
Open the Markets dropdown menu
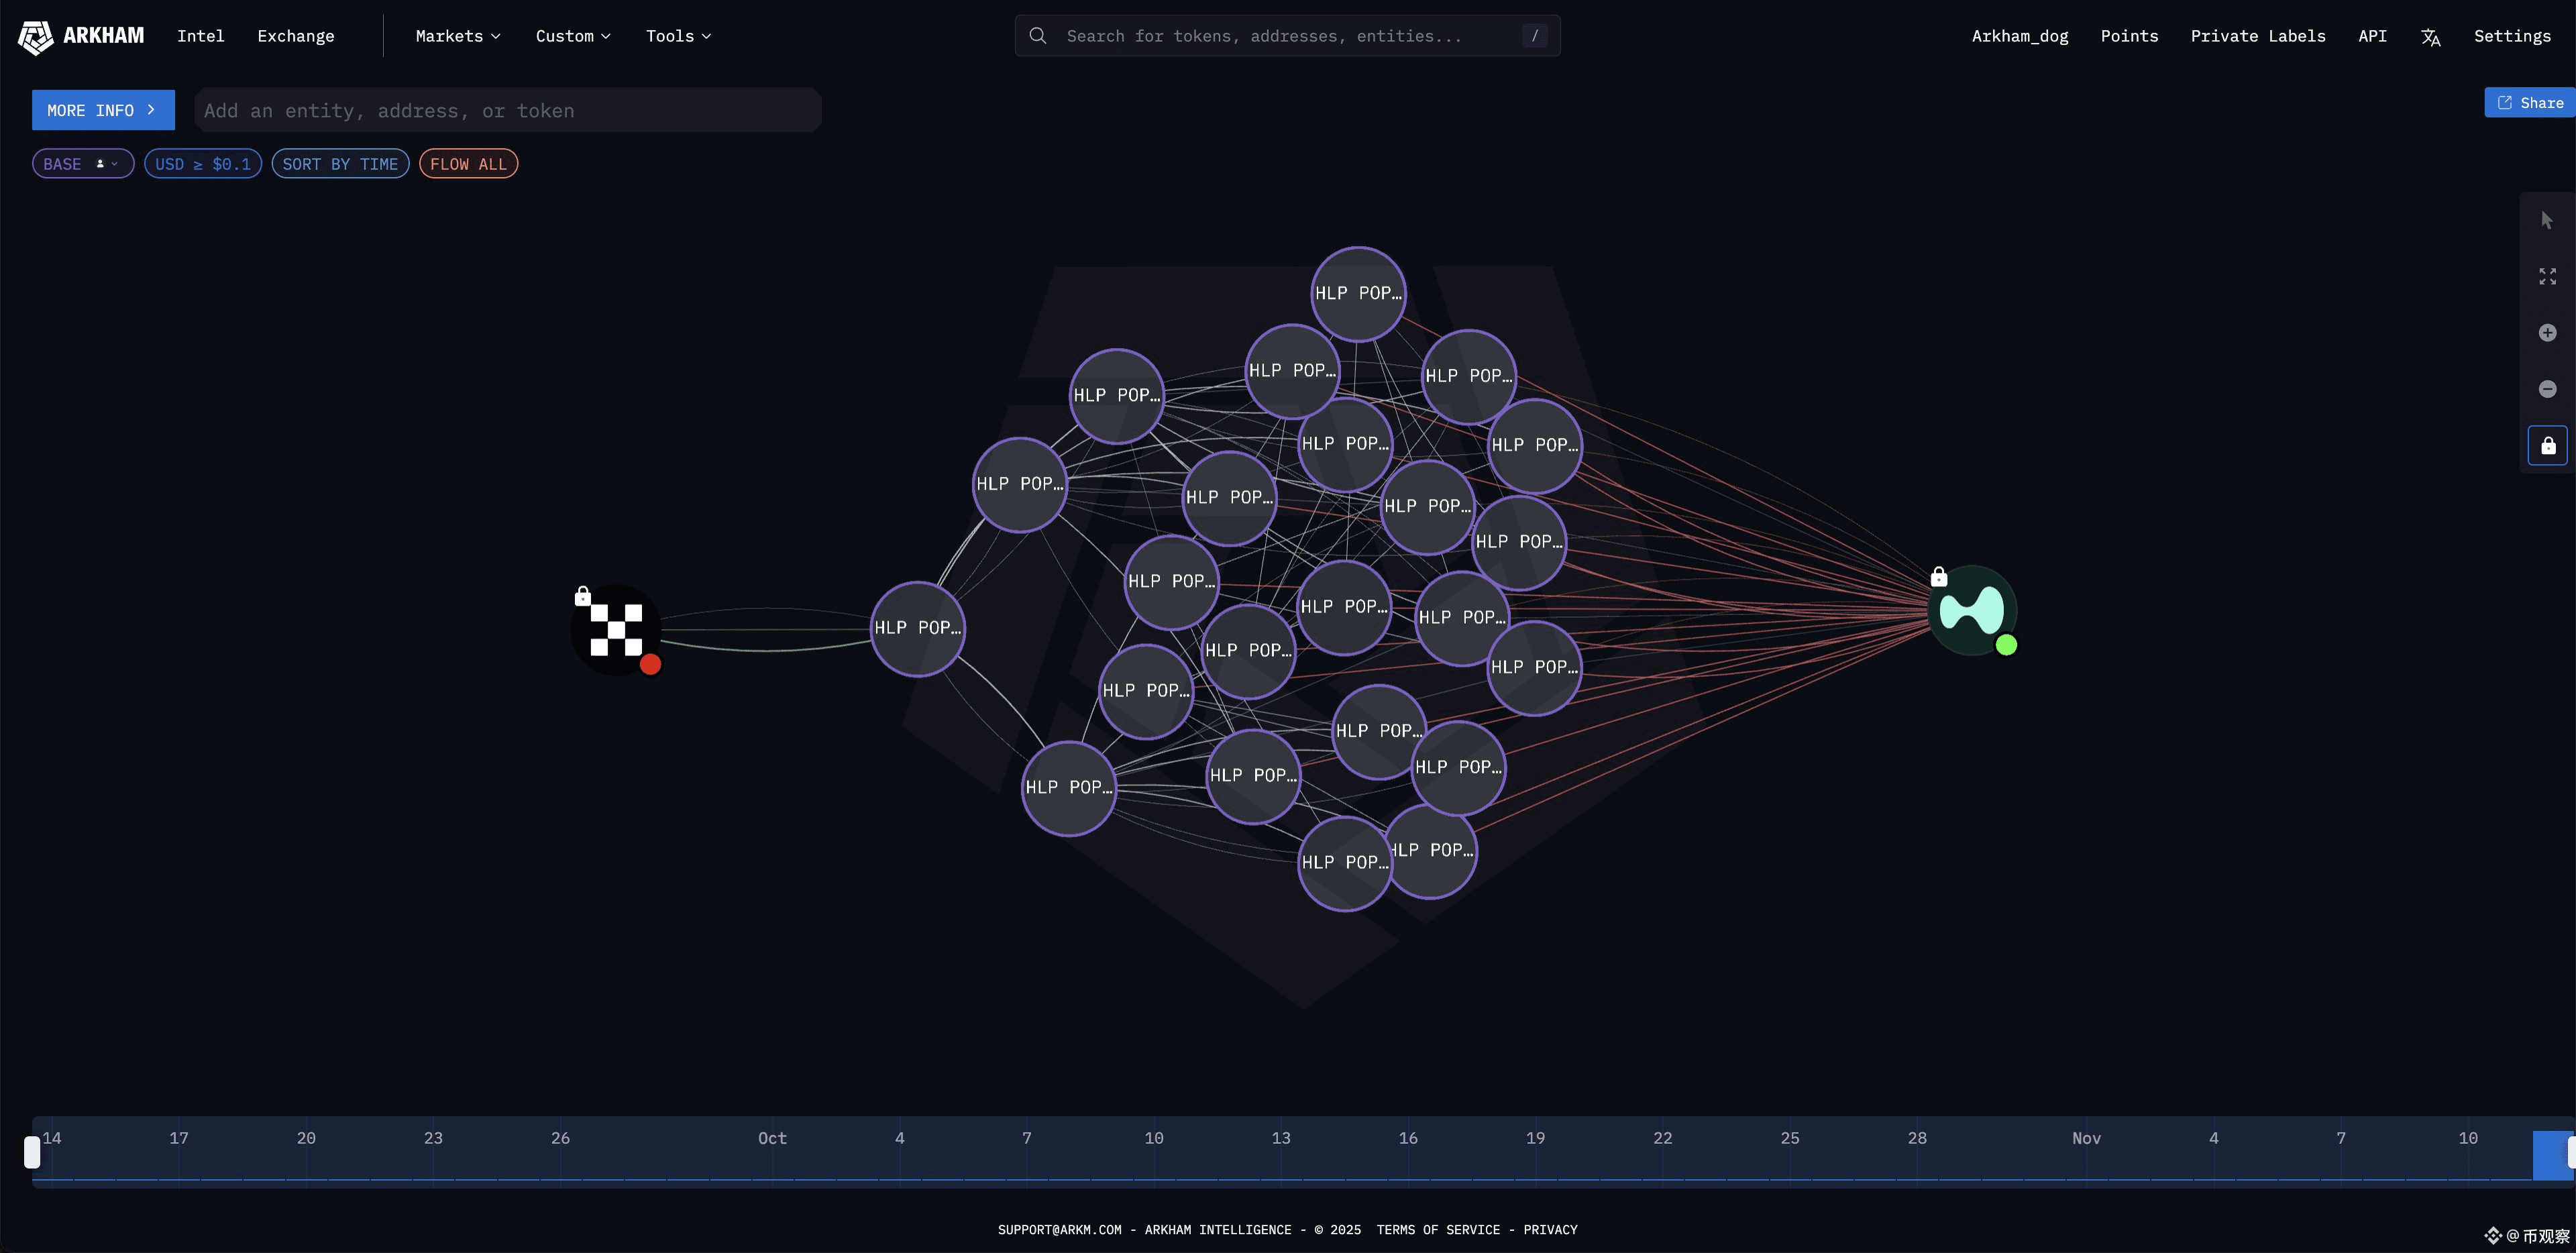tap(457, 36)
